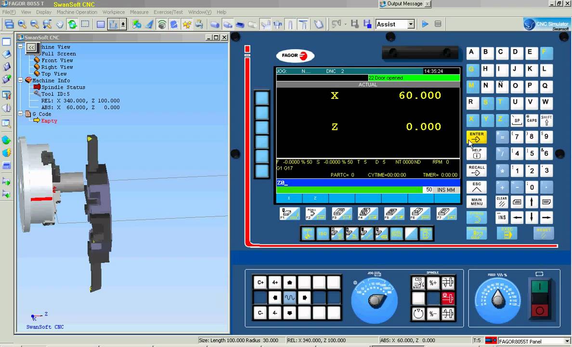Collapse the Machine Info tree node

(x=21, y=80)
